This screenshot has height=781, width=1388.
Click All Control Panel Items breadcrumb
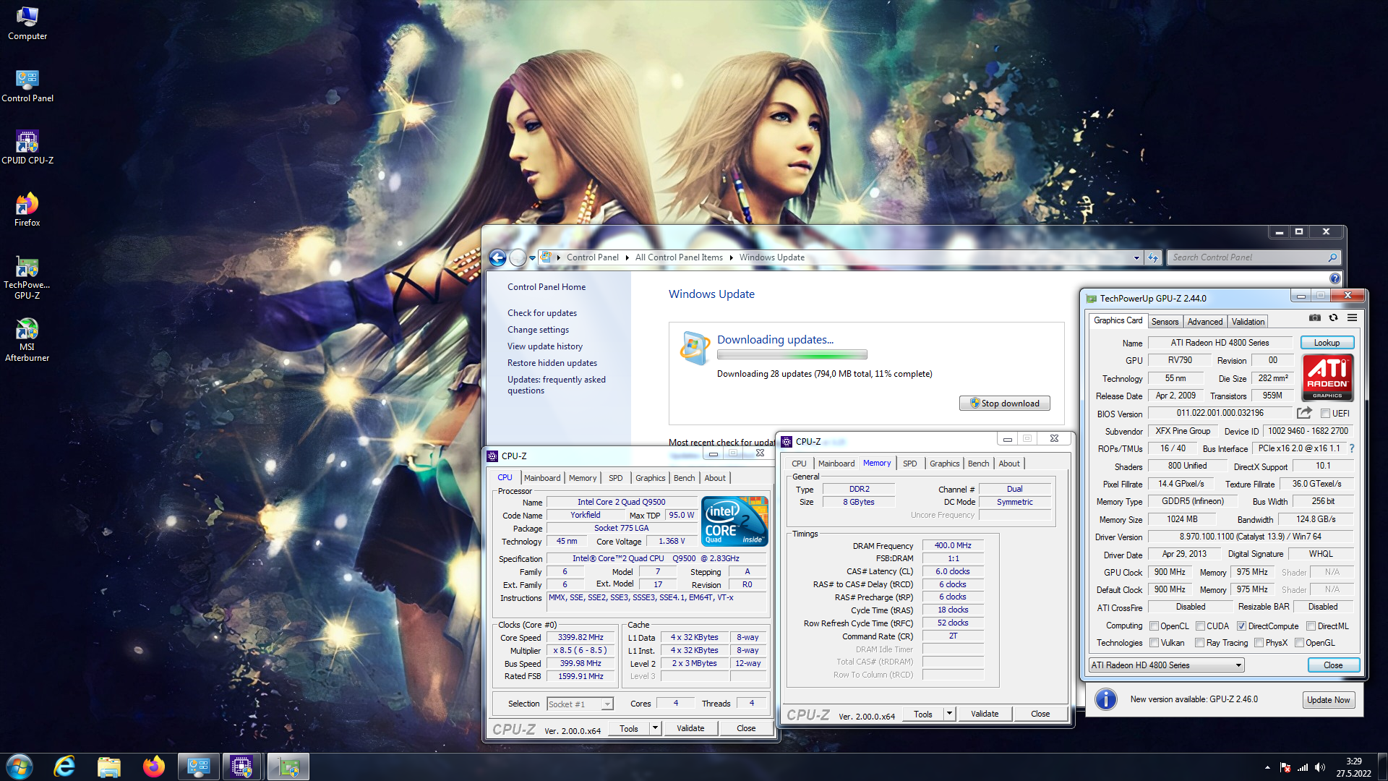tap(679, 257)
